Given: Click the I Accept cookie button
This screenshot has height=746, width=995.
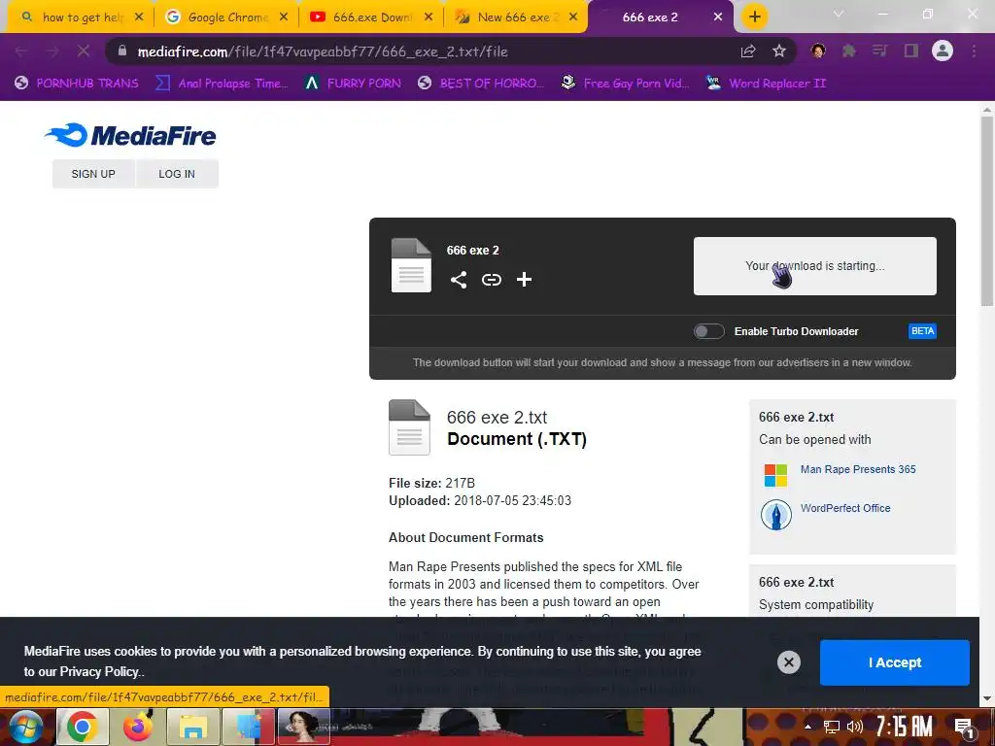Looking at the screenshot, I should coord(895,662).
